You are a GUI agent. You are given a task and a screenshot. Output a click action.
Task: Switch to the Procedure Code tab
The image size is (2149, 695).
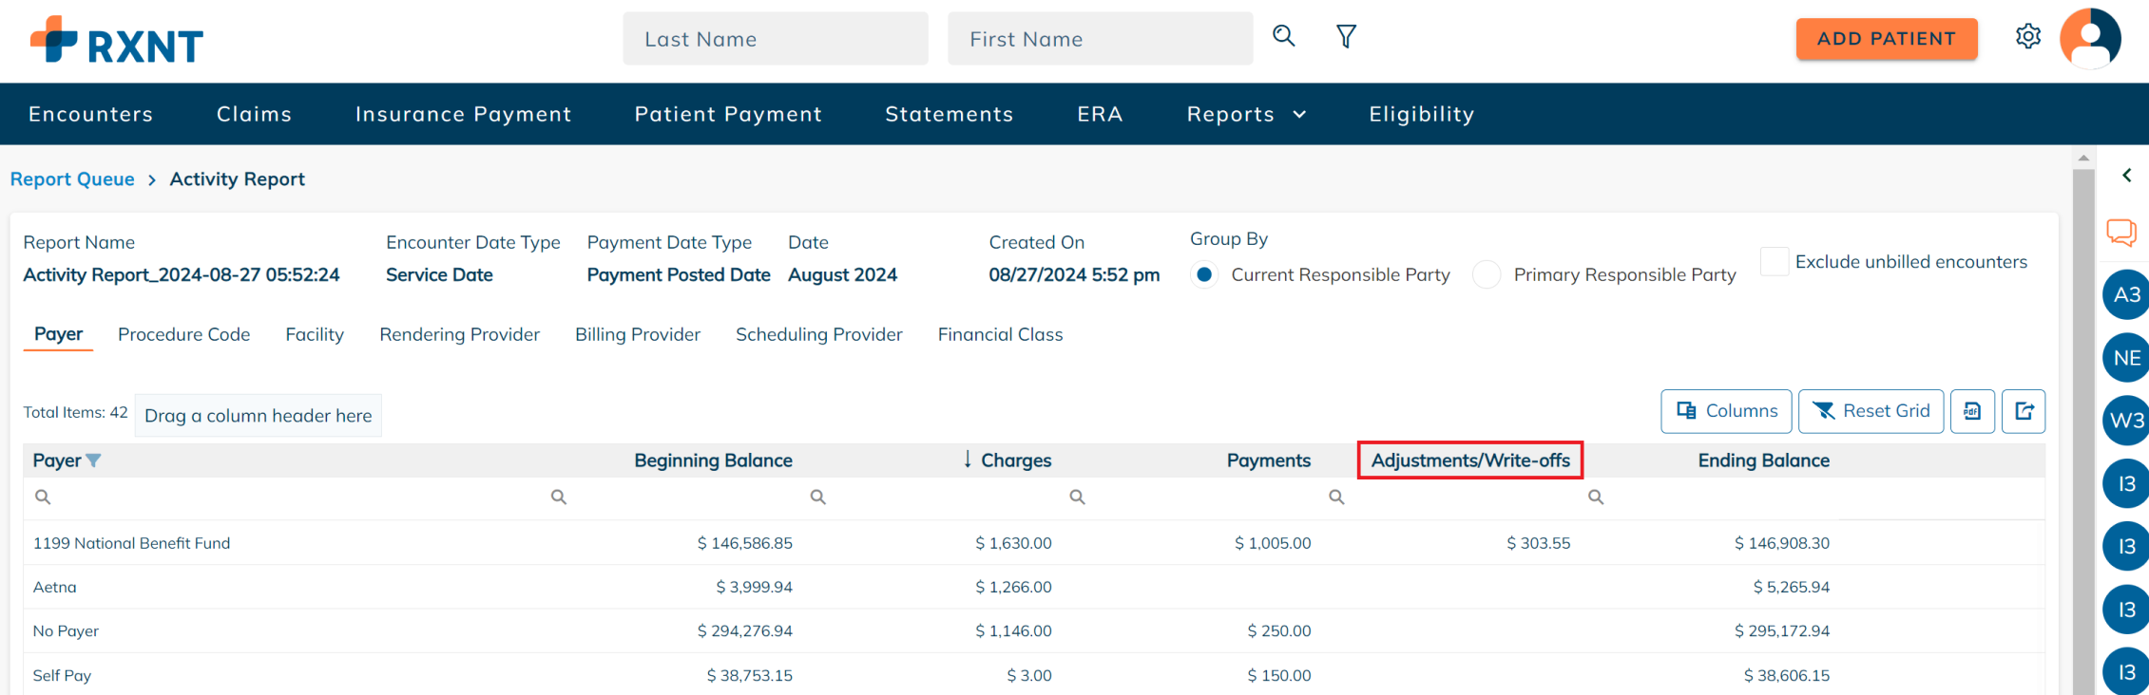tap(183, 334)
